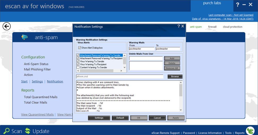Uncheck Attachment Removed Warning To Sender
This screenshot has width=258, height=135.
pyautogui.click(x=78, y=55)
